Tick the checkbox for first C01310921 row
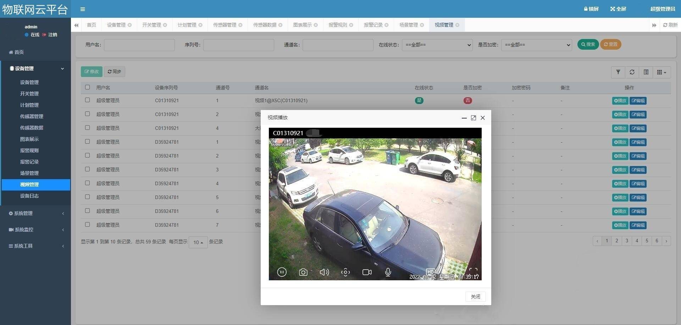The image size is (681, 325). click(88, 100)
